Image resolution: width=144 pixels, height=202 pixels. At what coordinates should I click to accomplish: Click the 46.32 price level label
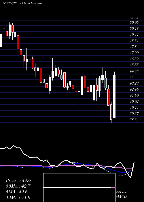(134, 59)
